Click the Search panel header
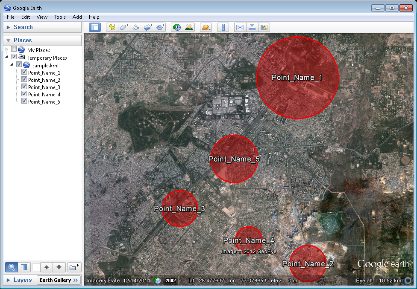Viewport: 417px width, 289px height. (43, 27)
